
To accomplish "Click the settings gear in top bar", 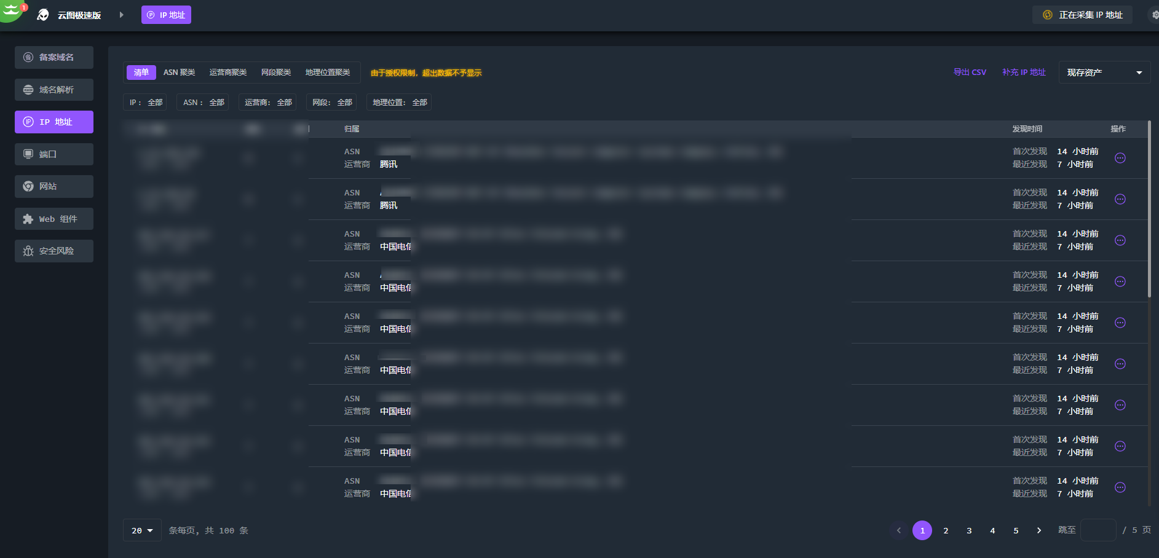I will [1154, 15].
